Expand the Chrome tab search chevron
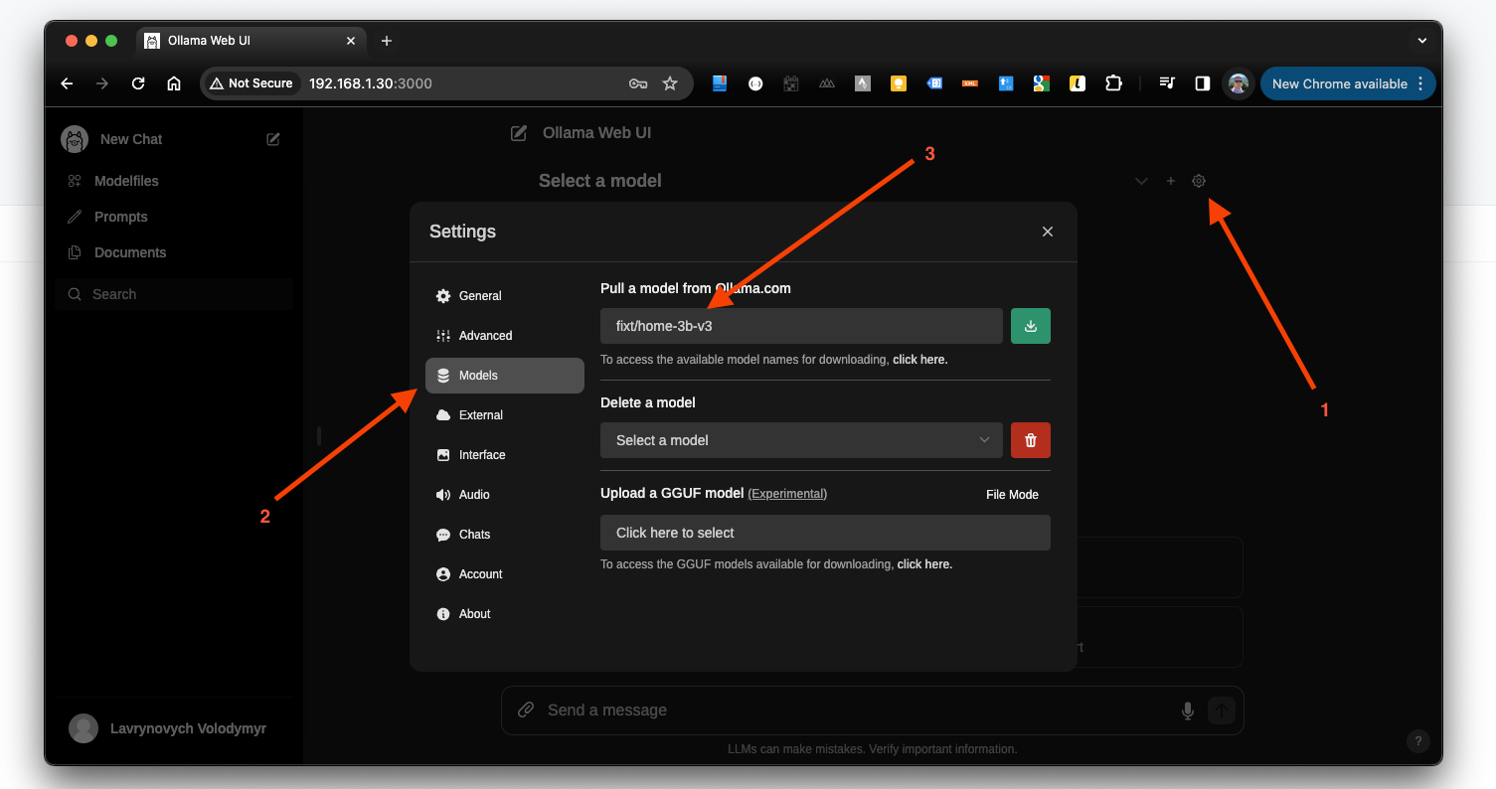 1421,41
